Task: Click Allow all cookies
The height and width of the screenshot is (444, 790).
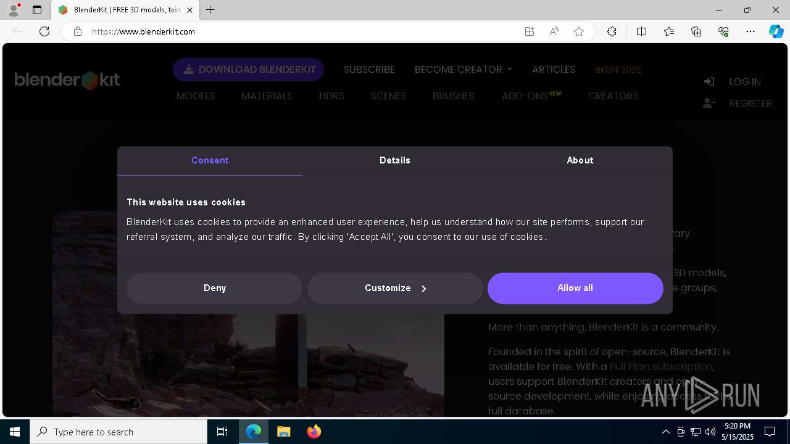Action: point(575,288)
